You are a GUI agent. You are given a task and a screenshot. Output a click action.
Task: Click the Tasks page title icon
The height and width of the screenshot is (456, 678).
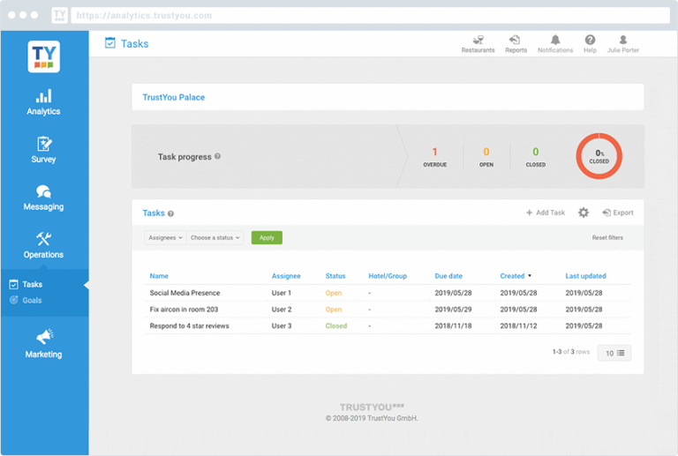[x=110, y=42]
